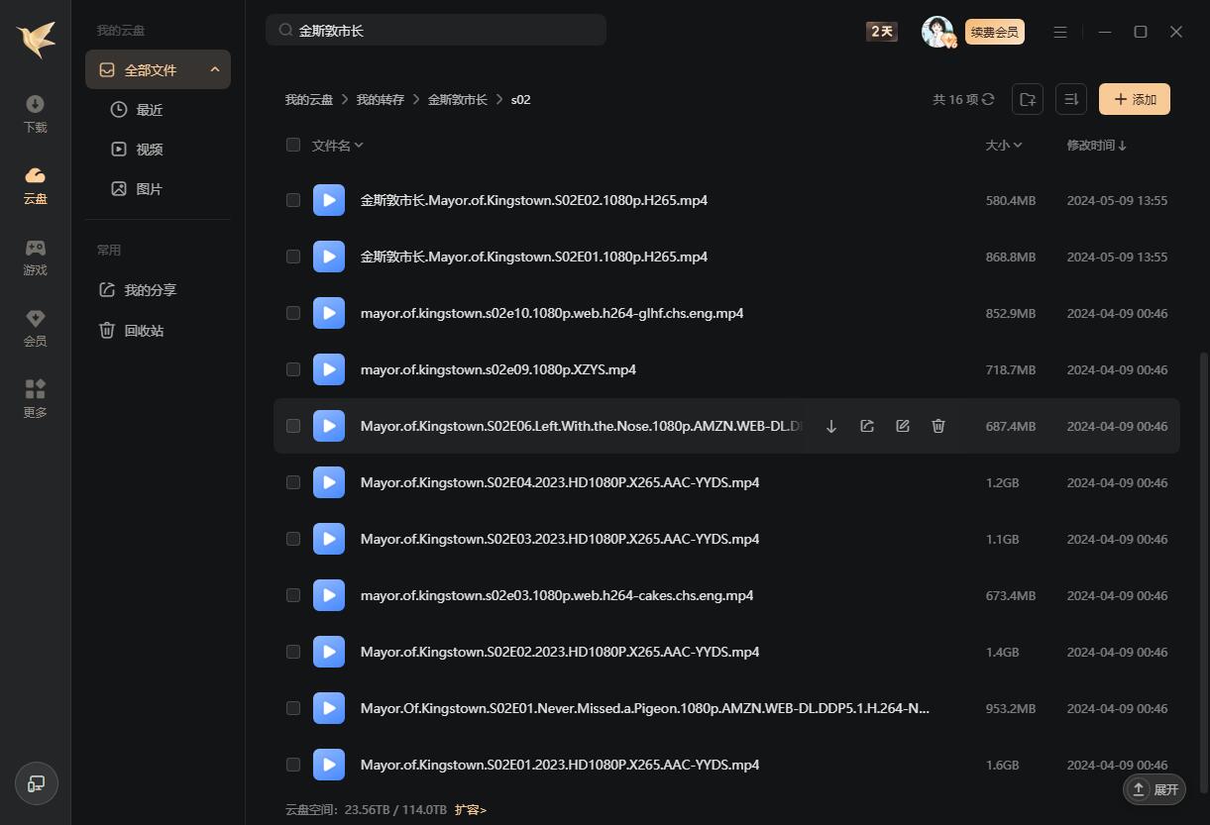
Task: Open the 大小 column dropdown
Action: pyautogui.click(x=1004, y=145)
